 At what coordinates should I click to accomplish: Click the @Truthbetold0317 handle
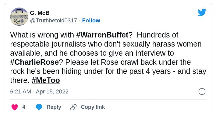53,21
